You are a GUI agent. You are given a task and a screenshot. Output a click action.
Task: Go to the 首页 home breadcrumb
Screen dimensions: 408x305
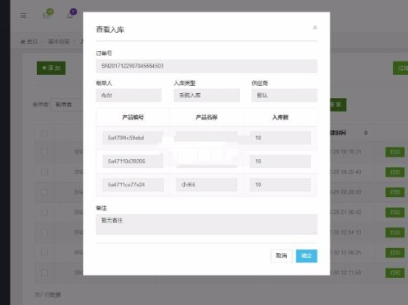[29, 42]
